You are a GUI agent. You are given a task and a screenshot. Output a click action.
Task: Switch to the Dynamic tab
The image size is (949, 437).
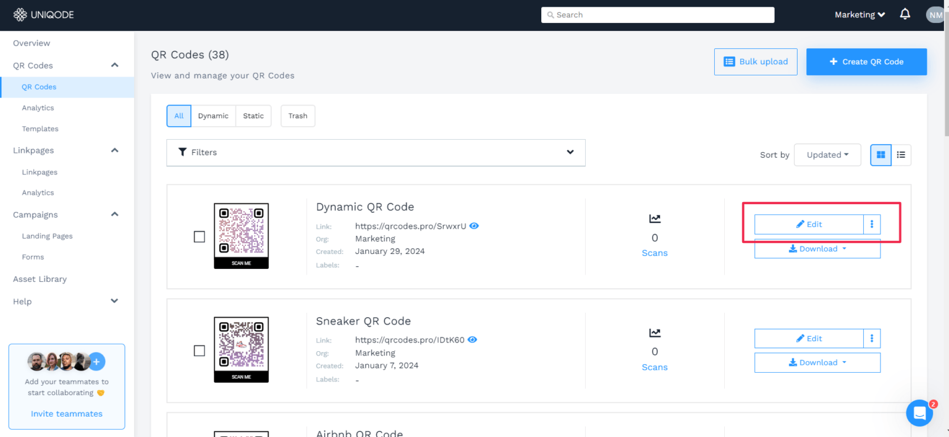point(213,116)
